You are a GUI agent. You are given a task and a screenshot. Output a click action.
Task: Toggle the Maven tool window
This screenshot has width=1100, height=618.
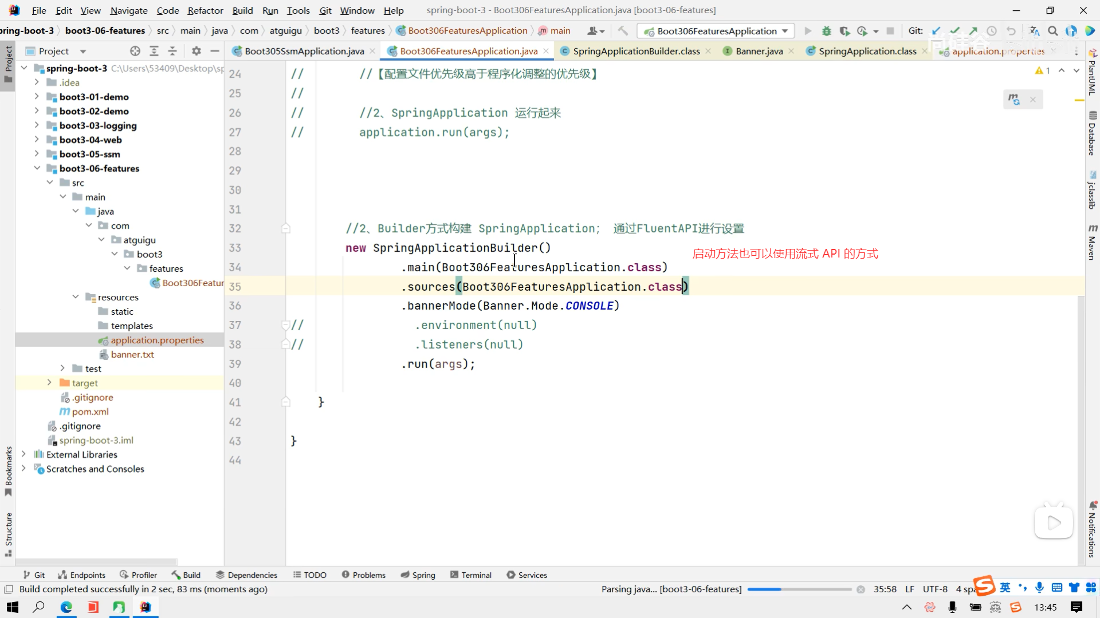tap(1092, 243)
